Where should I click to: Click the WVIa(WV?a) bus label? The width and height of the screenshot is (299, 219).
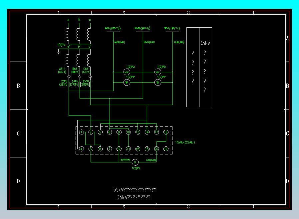click(113, 28)
